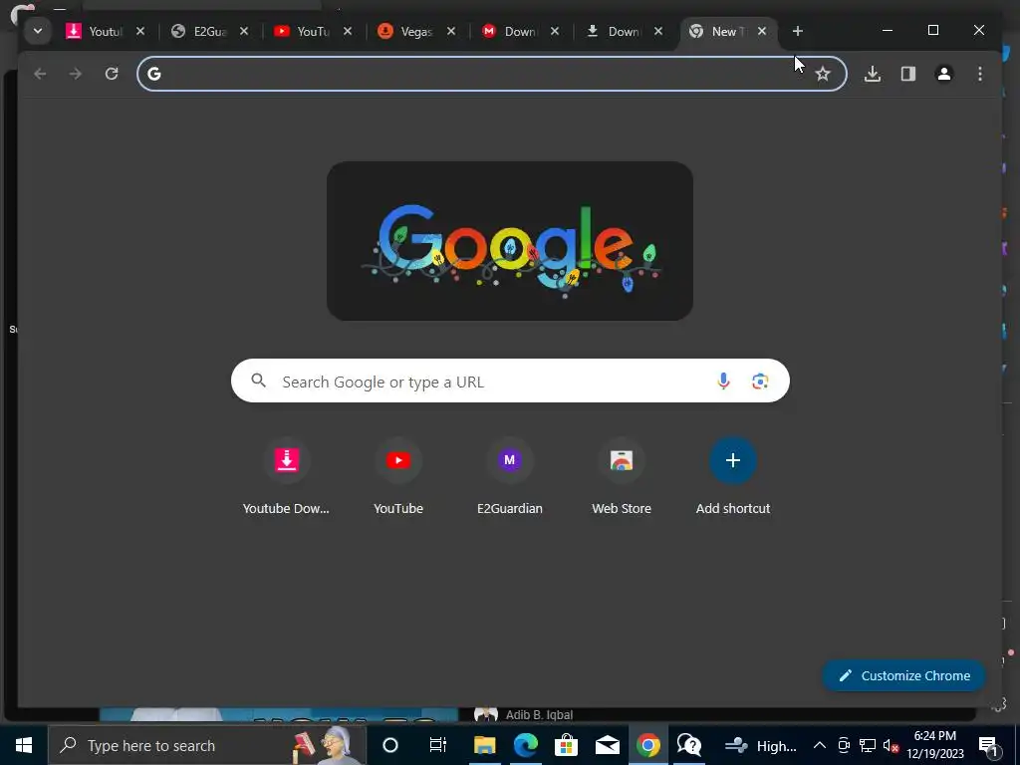1020x765 pixels.
Task: Open the E2Guardian shortcut
Action: tap(510, 476)
